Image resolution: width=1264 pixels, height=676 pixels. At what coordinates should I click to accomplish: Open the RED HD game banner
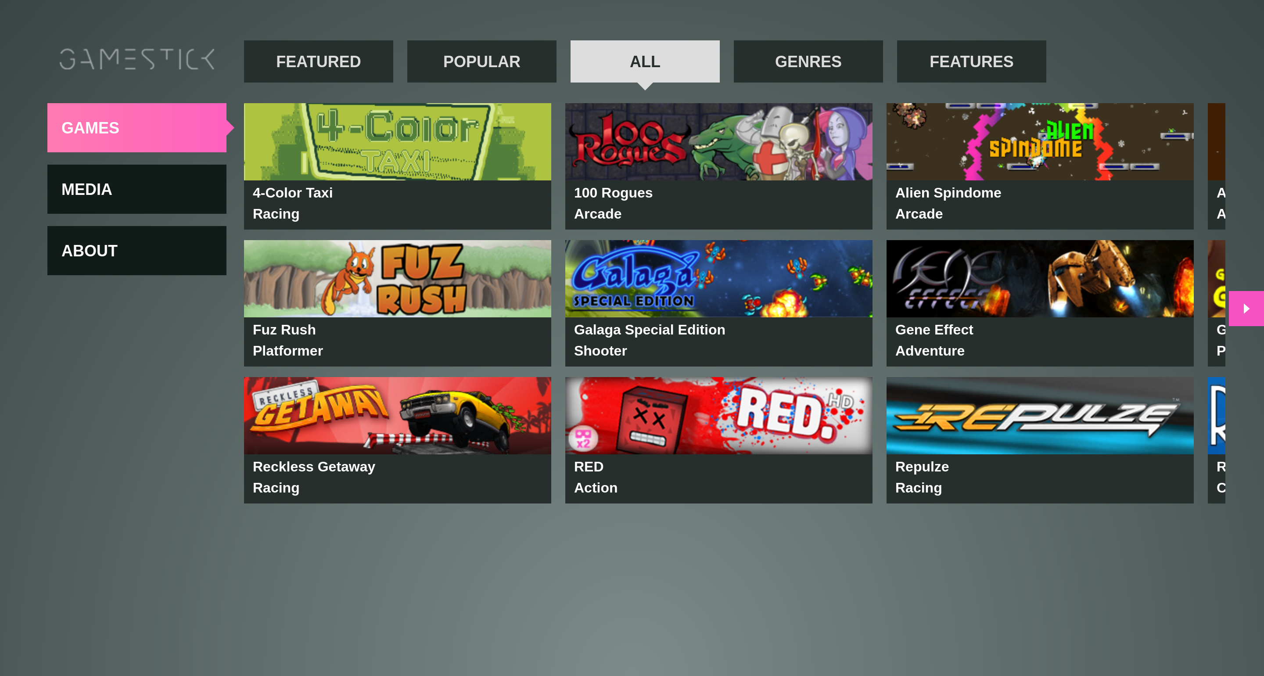point(718,415)
